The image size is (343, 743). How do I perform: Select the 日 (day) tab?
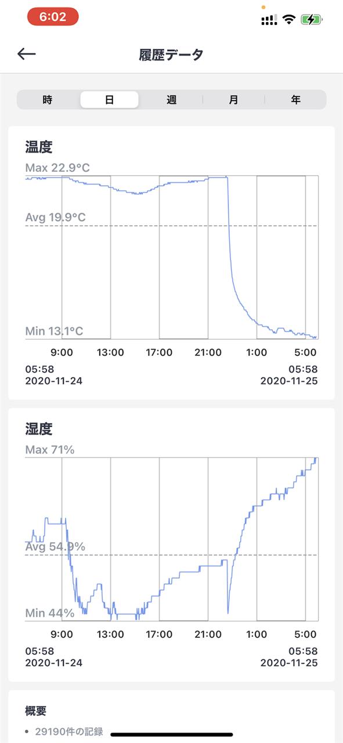pyautogui.click(x=109, y=100)
